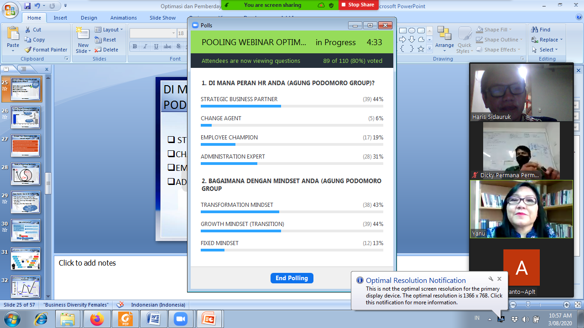The height and width of the screenshot is (328, 584).
Task: Expand the shapes gallery More arrow
Action: pos(429,49)
